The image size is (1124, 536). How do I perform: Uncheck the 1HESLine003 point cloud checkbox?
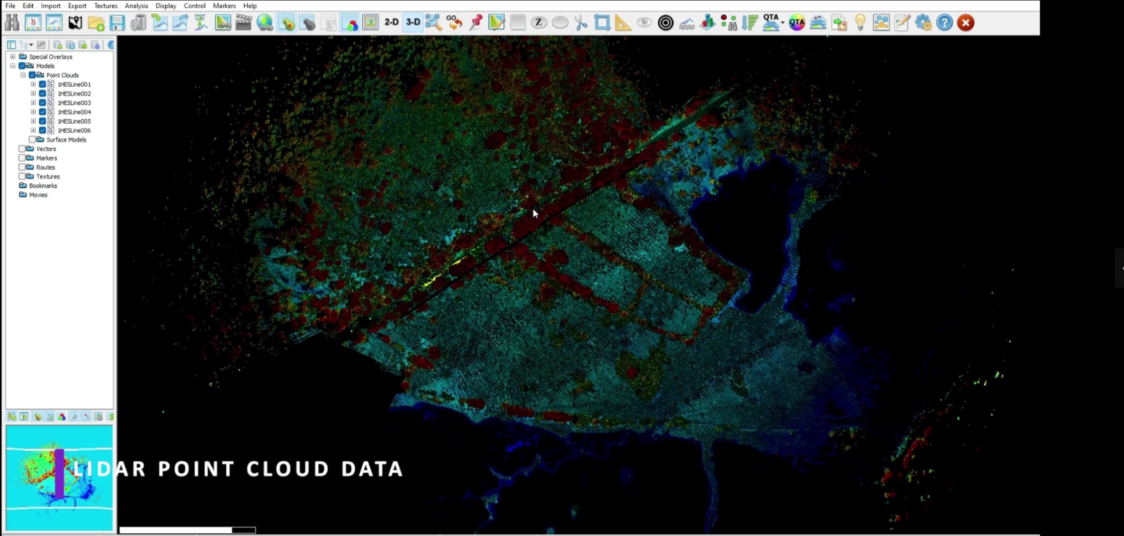pos(42,103)
